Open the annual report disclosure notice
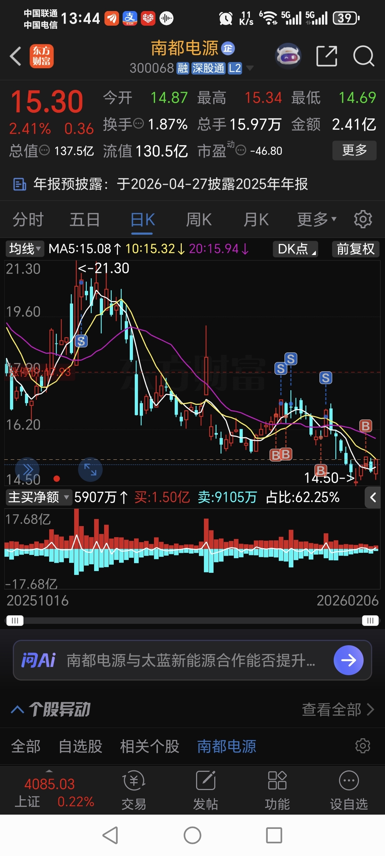The width and height of the screenshot is (385, 856). coord(192,184)
